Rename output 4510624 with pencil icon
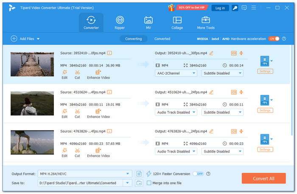This screenshot has width=297, height=194. (211, 92)
